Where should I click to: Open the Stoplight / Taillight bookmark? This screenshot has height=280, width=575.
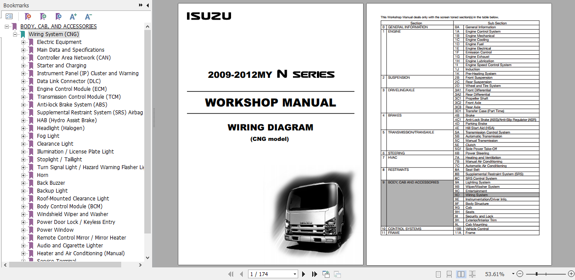coord(59,160)
